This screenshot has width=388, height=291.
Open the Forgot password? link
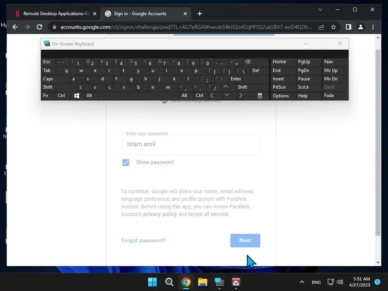pos(144,241)
